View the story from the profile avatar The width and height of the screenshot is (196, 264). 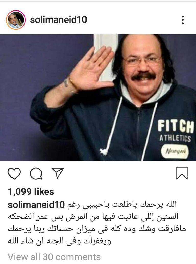(16, 20)
